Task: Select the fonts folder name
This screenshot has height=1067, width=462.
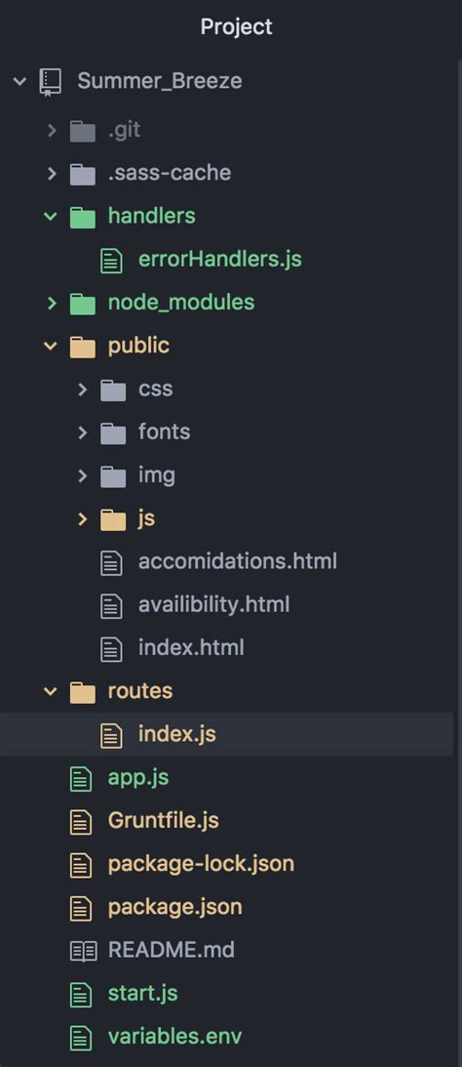Action: pyautogui.click(x=165, y=431)
